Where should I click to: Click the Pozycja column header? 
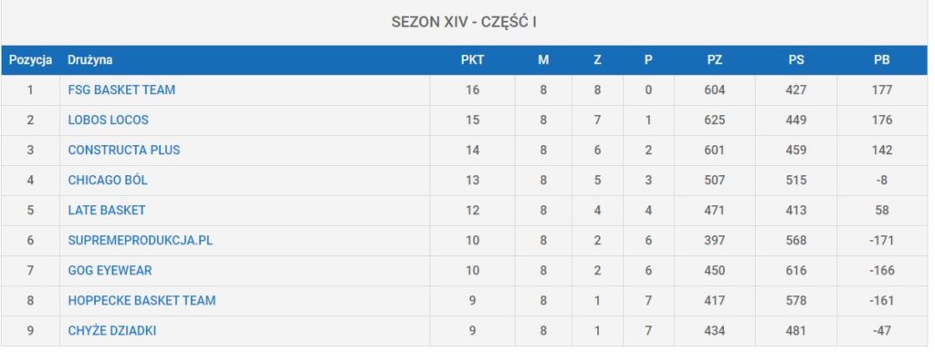(x=30, y=60)
